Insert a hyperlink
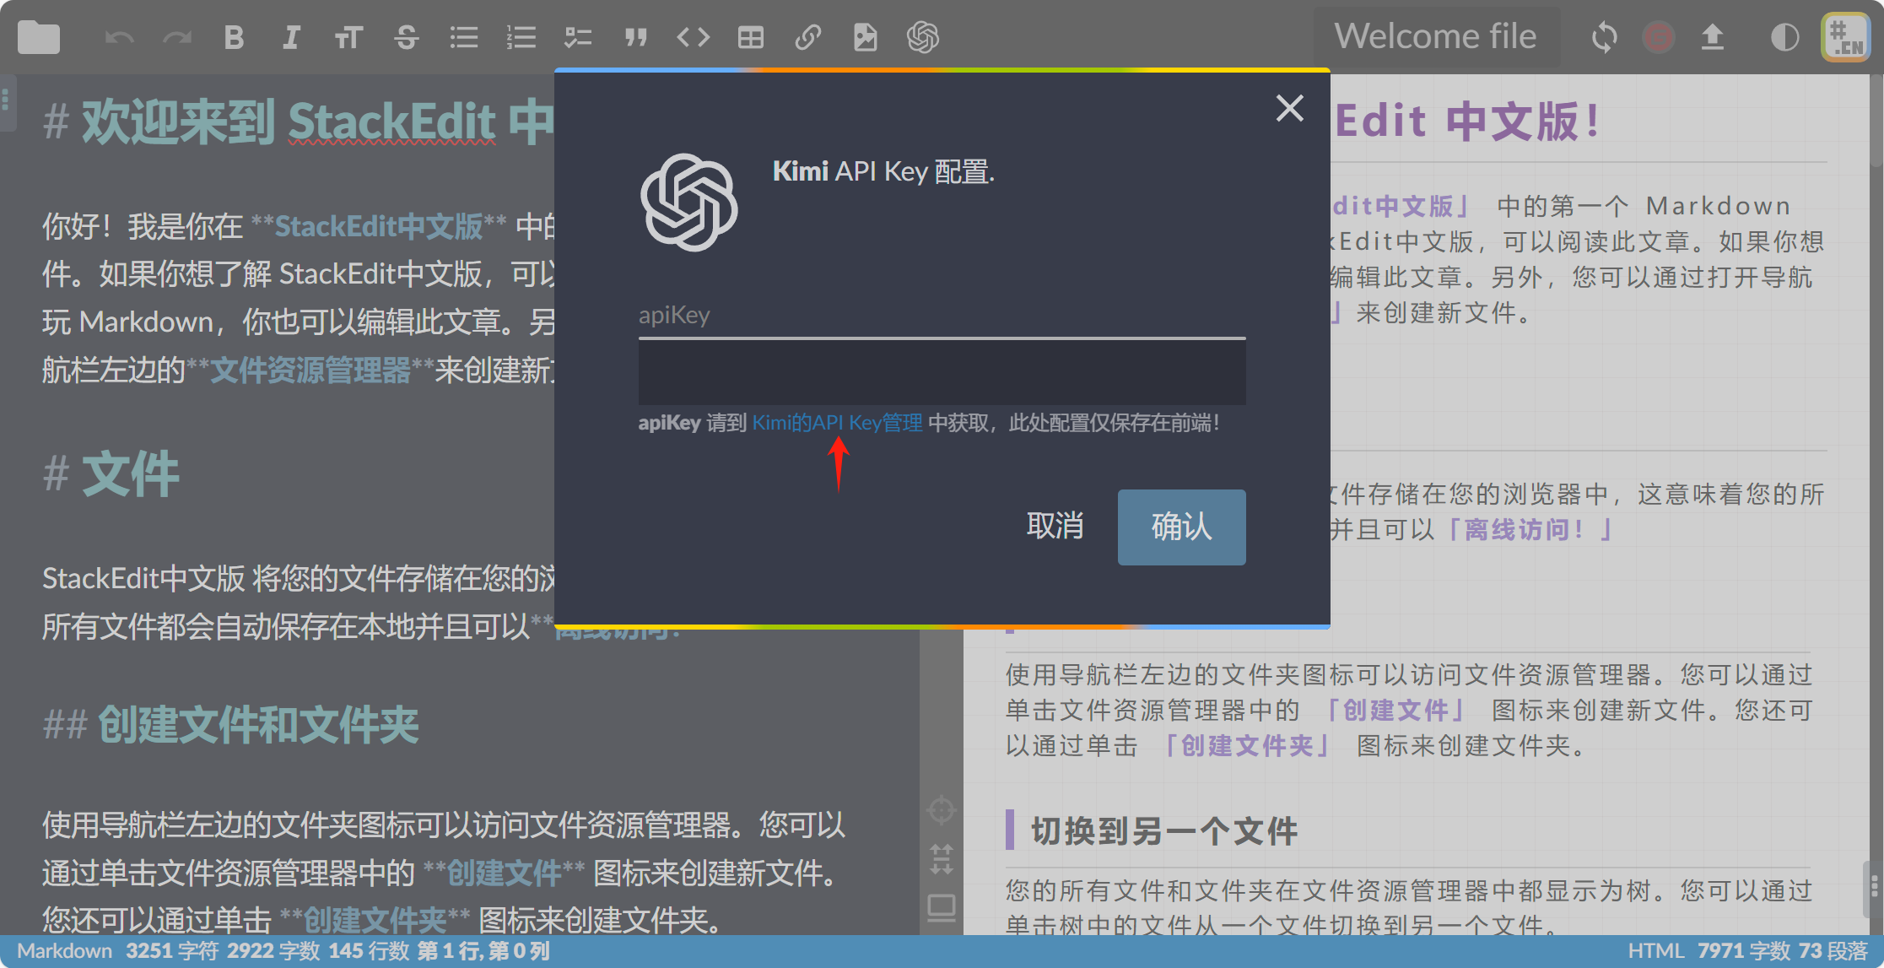 [808, 37]
